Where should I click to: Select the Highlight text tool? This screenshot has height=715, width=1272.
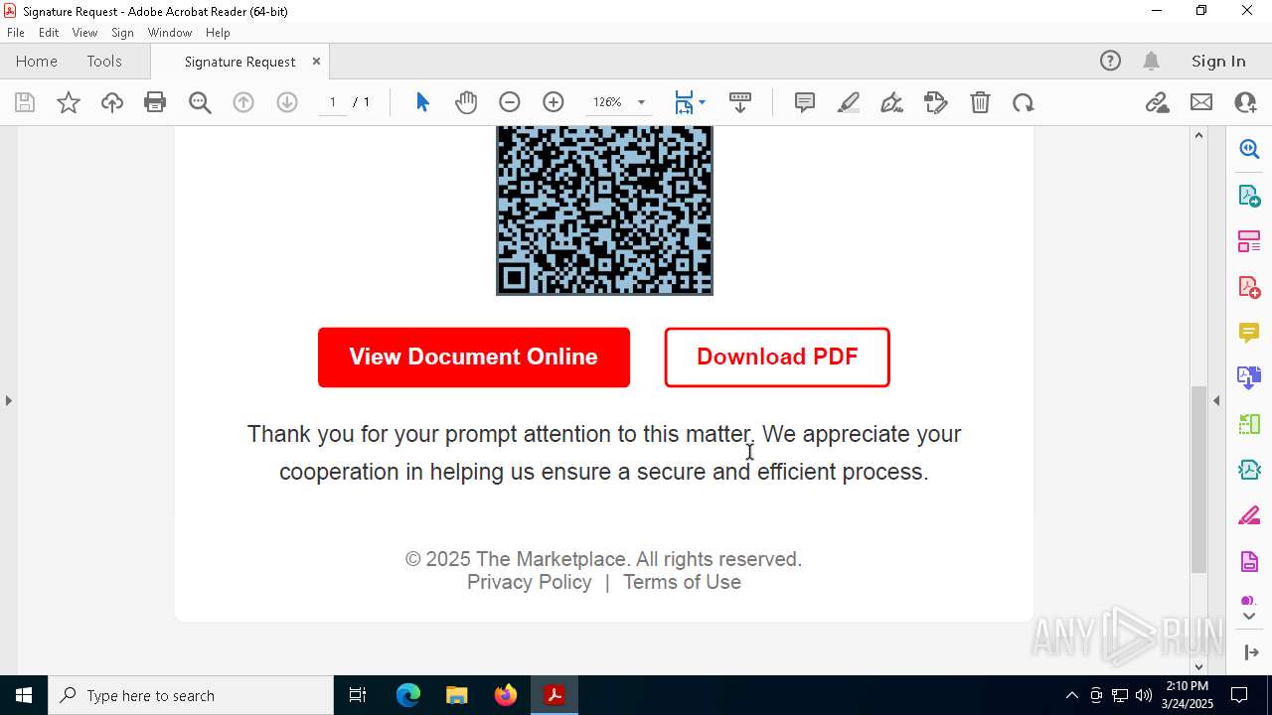point(849,102)
